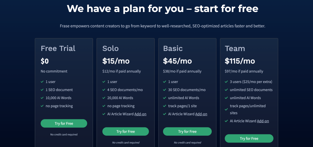Click checkmark beside 3 users feature
The image size is (313, 147).
[226, 82]
